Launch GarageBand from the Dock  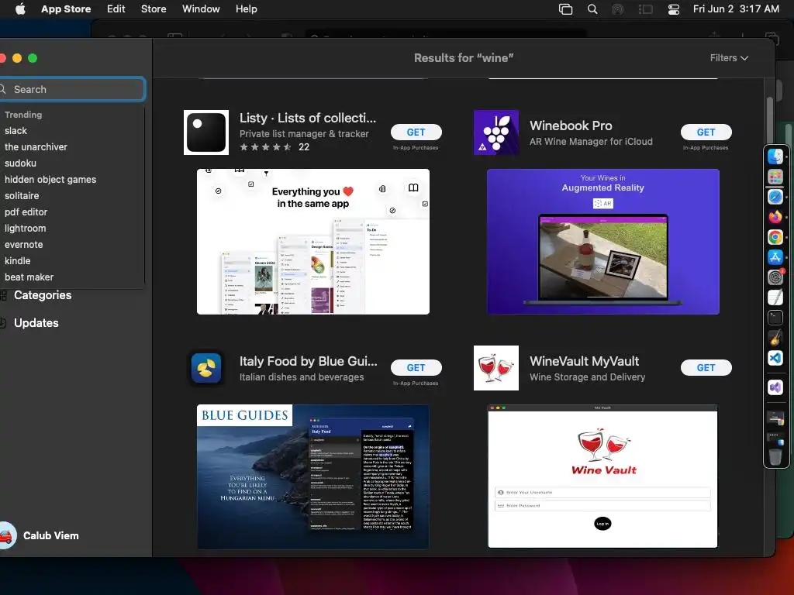(775, 338)
